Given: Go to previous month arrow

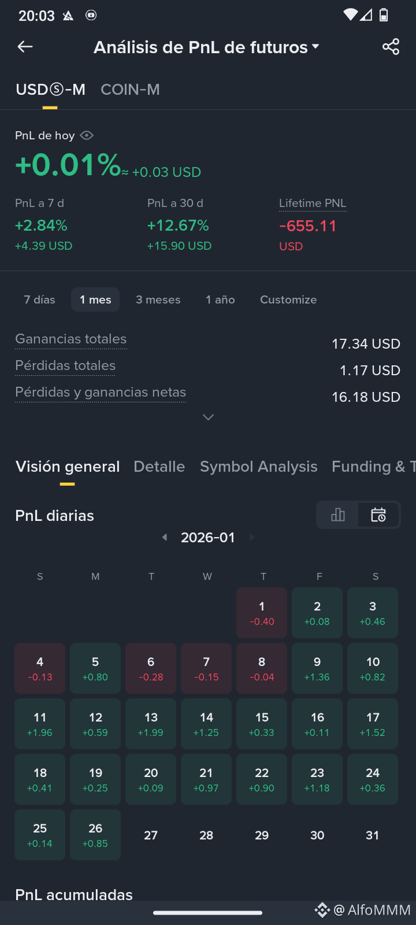Looking at the screenshot, I should tap(165, 538).
